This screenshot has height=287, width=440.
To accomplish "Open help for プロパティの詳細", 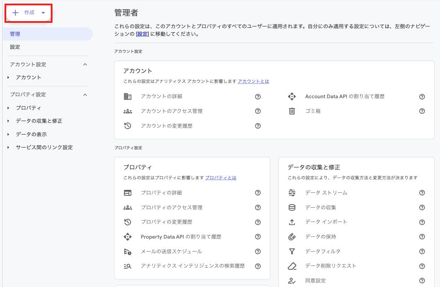I will point(258,193).
